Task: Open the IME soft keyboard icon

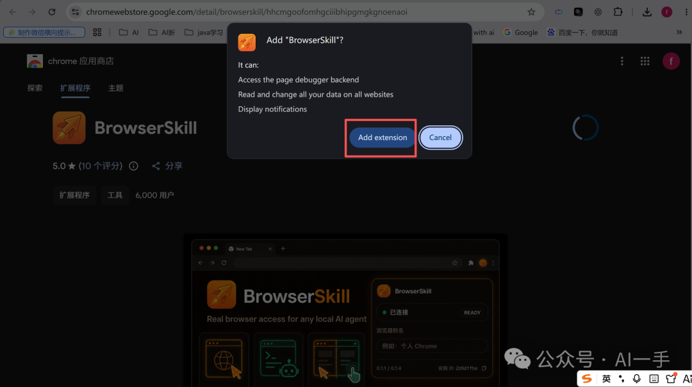Action: (654, 379)
